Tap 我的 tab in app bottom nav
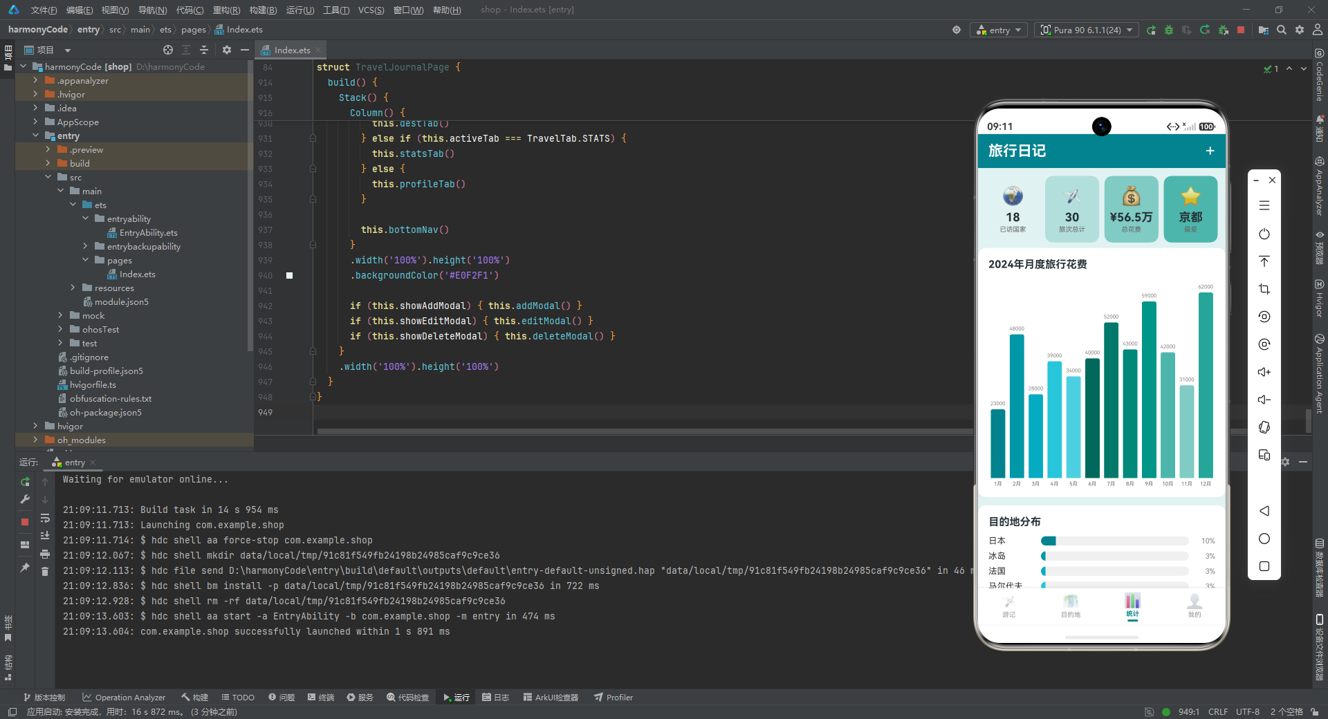The image size is (1328, 719). (1195, 605)
